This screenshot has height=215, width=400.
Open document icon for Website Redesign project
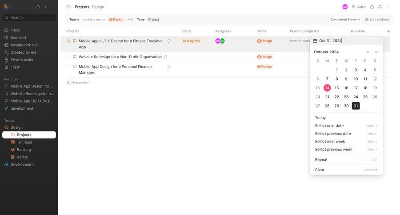pyautogui.click(x=166, y=57)
